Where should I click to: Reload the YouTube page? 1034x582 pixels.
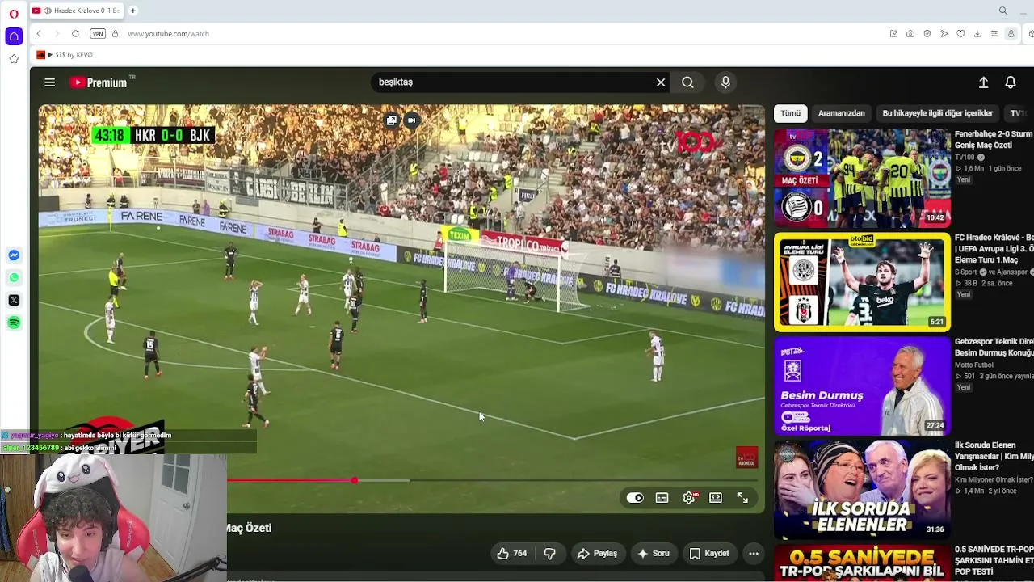[x=75, y=34]
